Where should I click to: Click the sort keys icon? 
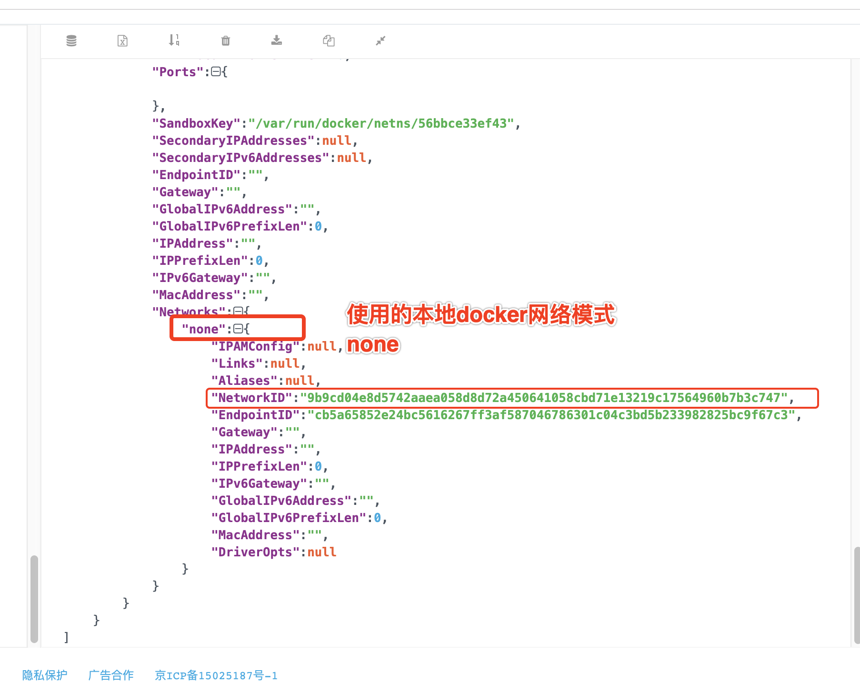click(174, 40)
